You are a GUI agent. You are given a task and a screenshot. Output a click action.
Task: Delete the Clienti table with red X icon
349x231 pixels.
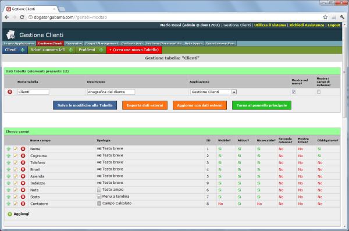coord(10,92)
